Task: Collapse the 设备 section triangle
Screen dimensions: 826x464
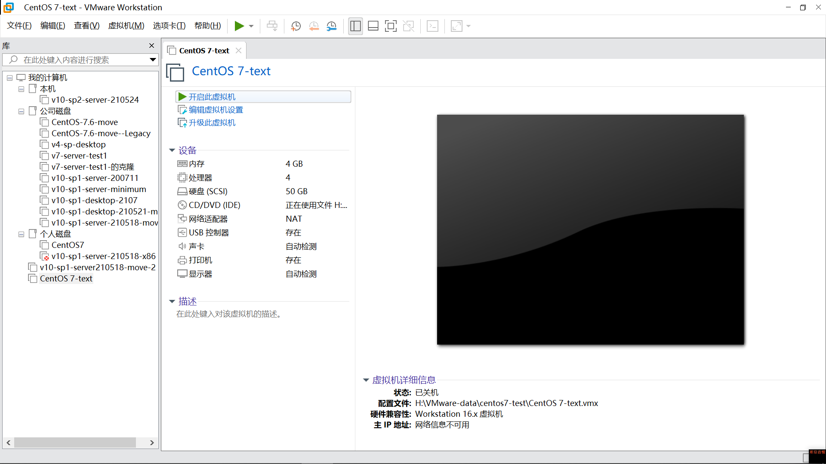Action: tap(172, 150)
